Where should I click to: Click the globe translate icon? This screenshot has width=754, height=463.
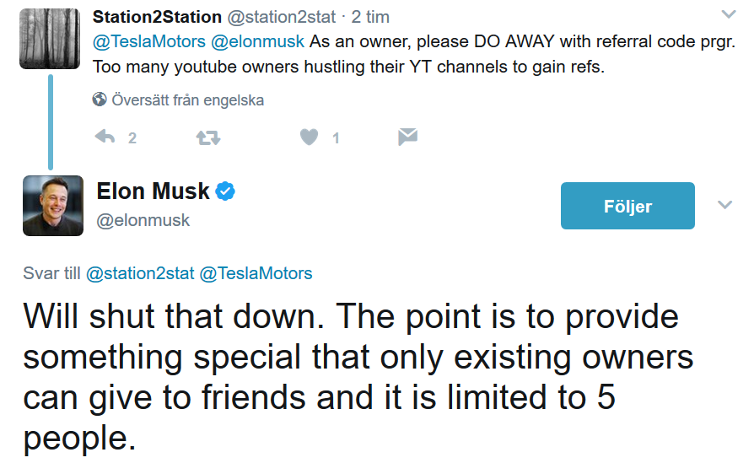point(100,100)
